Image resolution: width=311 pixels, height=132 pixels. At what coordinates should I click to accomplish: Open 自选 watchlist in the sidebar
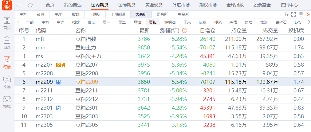[x=7, y=43]
